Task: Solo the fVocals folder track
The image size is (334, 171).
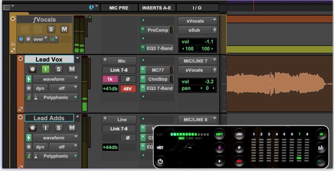Action: tap(51, 29)
